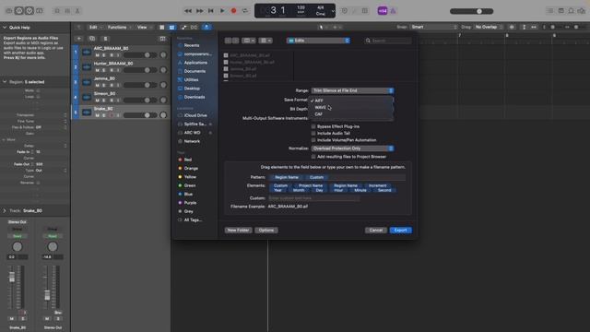Toggle the Global Solo S button in track header bar
Viewport: 590px width, 332px height.
(105, 39)
